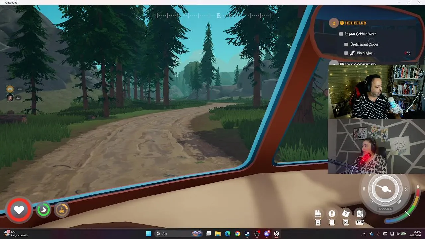Viewport: 425px width, 239px height.
Task: Open the tray volume control
Action: tap(398, 234)
